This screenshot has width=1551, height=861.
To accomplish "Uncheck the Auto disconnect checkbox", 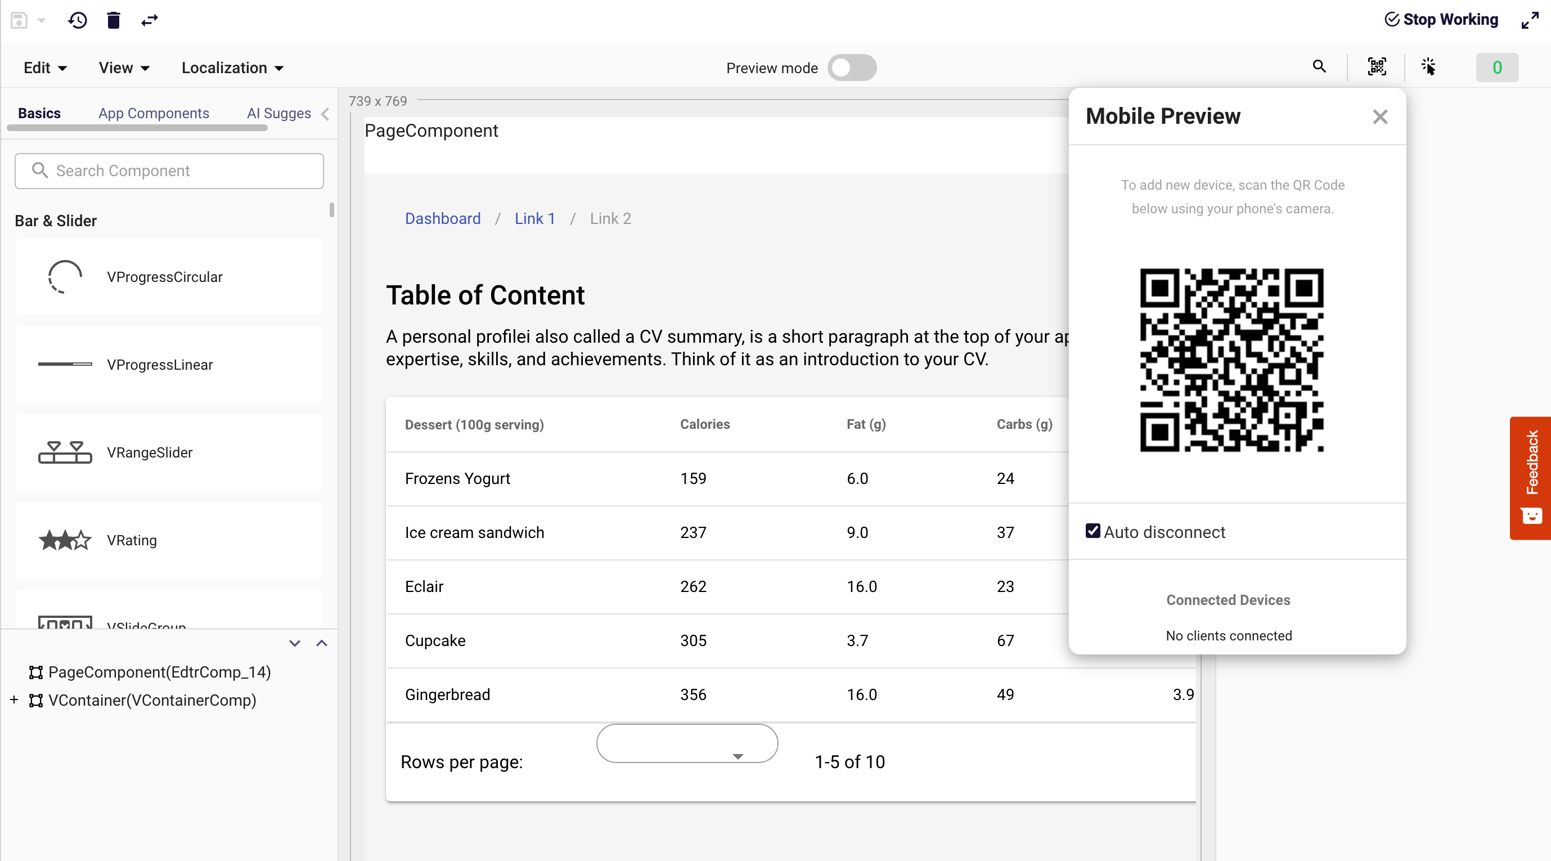I will (x=1092, y=531).
